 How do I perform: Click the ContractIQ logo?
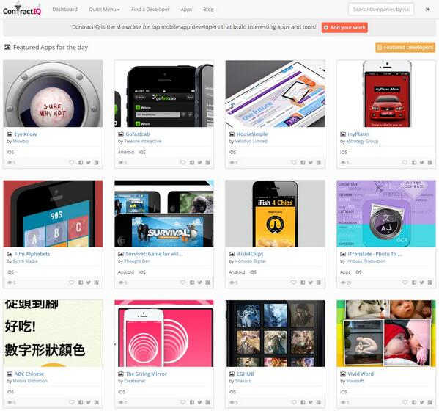[22, 10]
